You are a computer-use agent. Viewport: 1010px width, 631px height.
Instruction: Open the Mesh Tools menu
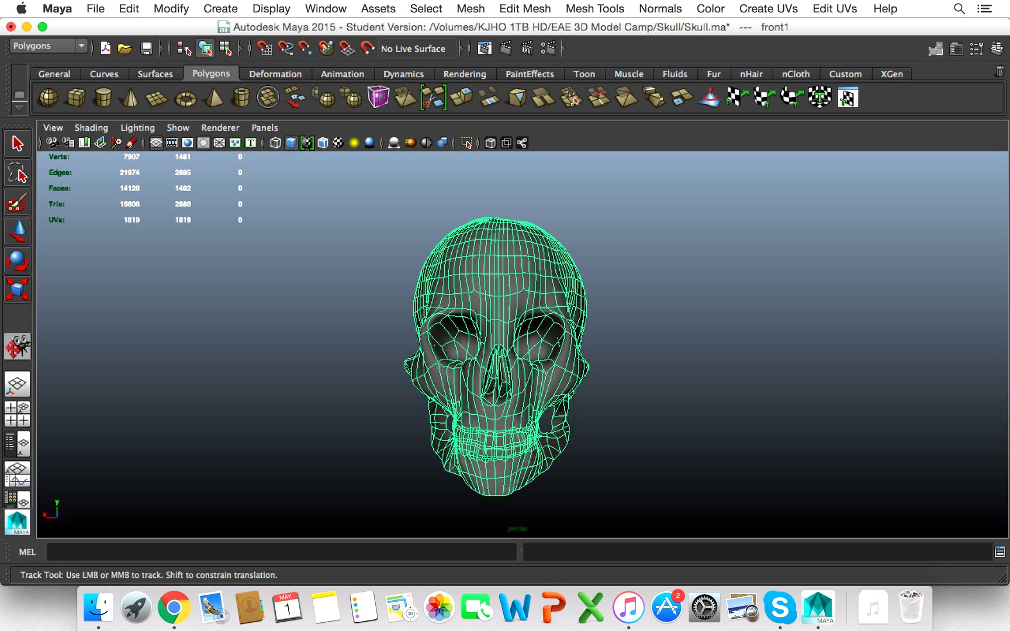pyautogui.click(x=594, y=9)
